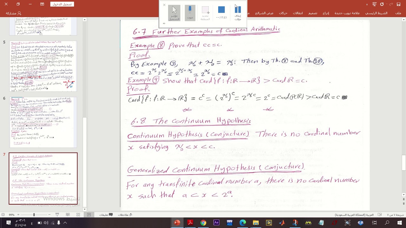Click the slide panel scroll down arrow
This screenshot has width=406, height=228.
pos(85,209)
